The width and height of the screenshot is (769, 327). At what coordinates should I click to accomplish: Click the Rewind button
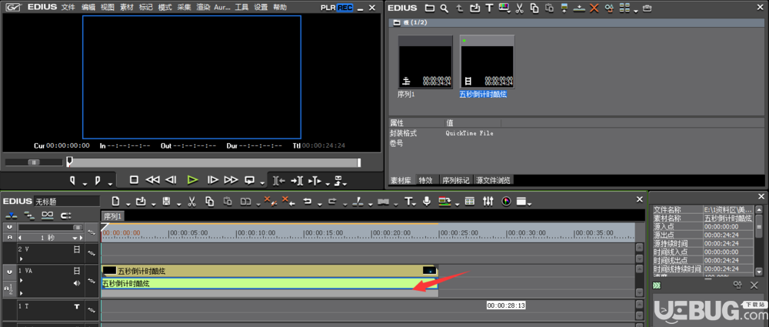click(152, 180)
